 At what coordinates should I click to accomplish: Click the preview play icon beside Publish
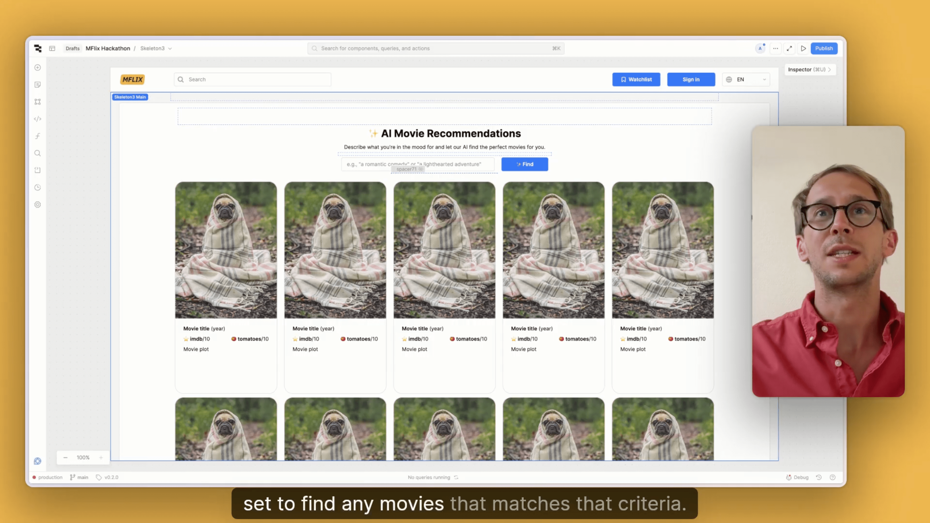pos(803,48)
